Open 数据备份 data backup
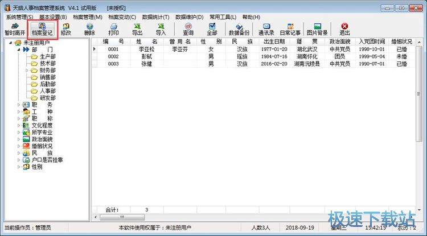The height and width of the screenshot is (236, 427). 239,29
